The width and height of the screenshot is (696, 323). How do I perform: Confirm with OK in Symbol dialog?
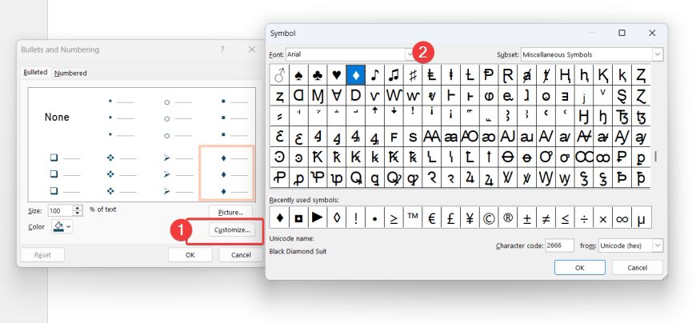pyautogui.click(x=580, y=268)
